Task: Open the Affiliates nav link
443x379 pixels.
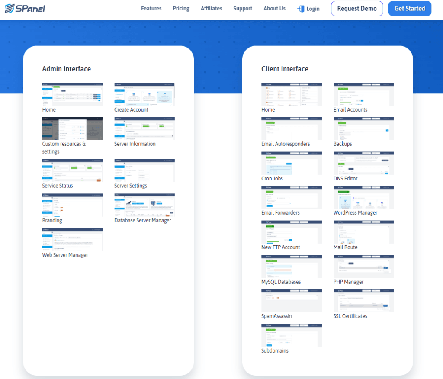Action: tap(211, 9)
